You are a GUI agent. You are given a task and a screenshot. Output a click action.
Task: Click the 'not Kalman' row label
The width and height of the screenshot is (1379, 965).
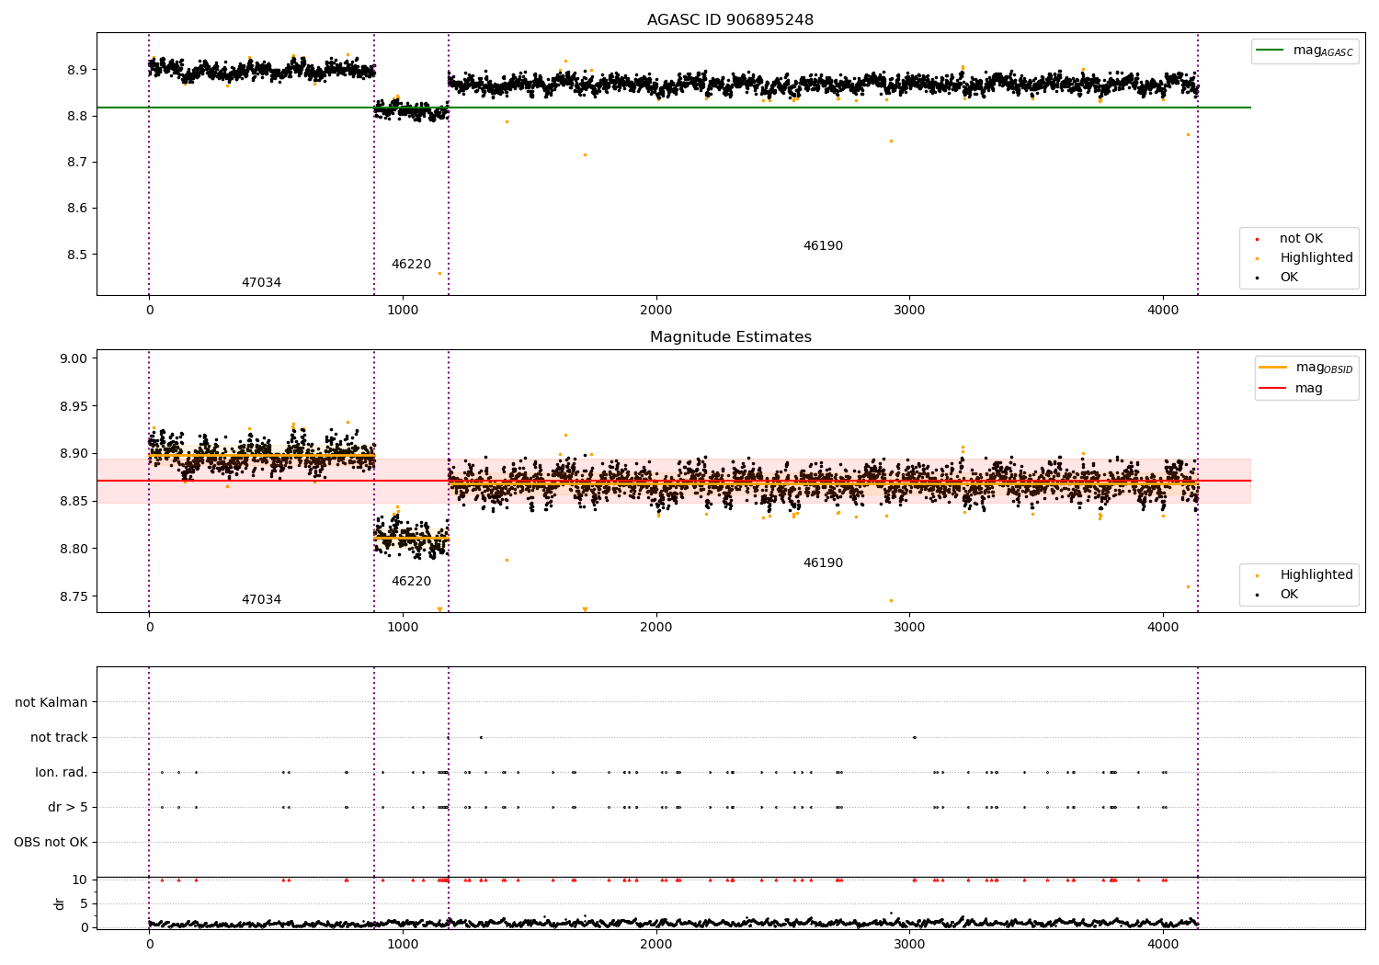(51, 703)
